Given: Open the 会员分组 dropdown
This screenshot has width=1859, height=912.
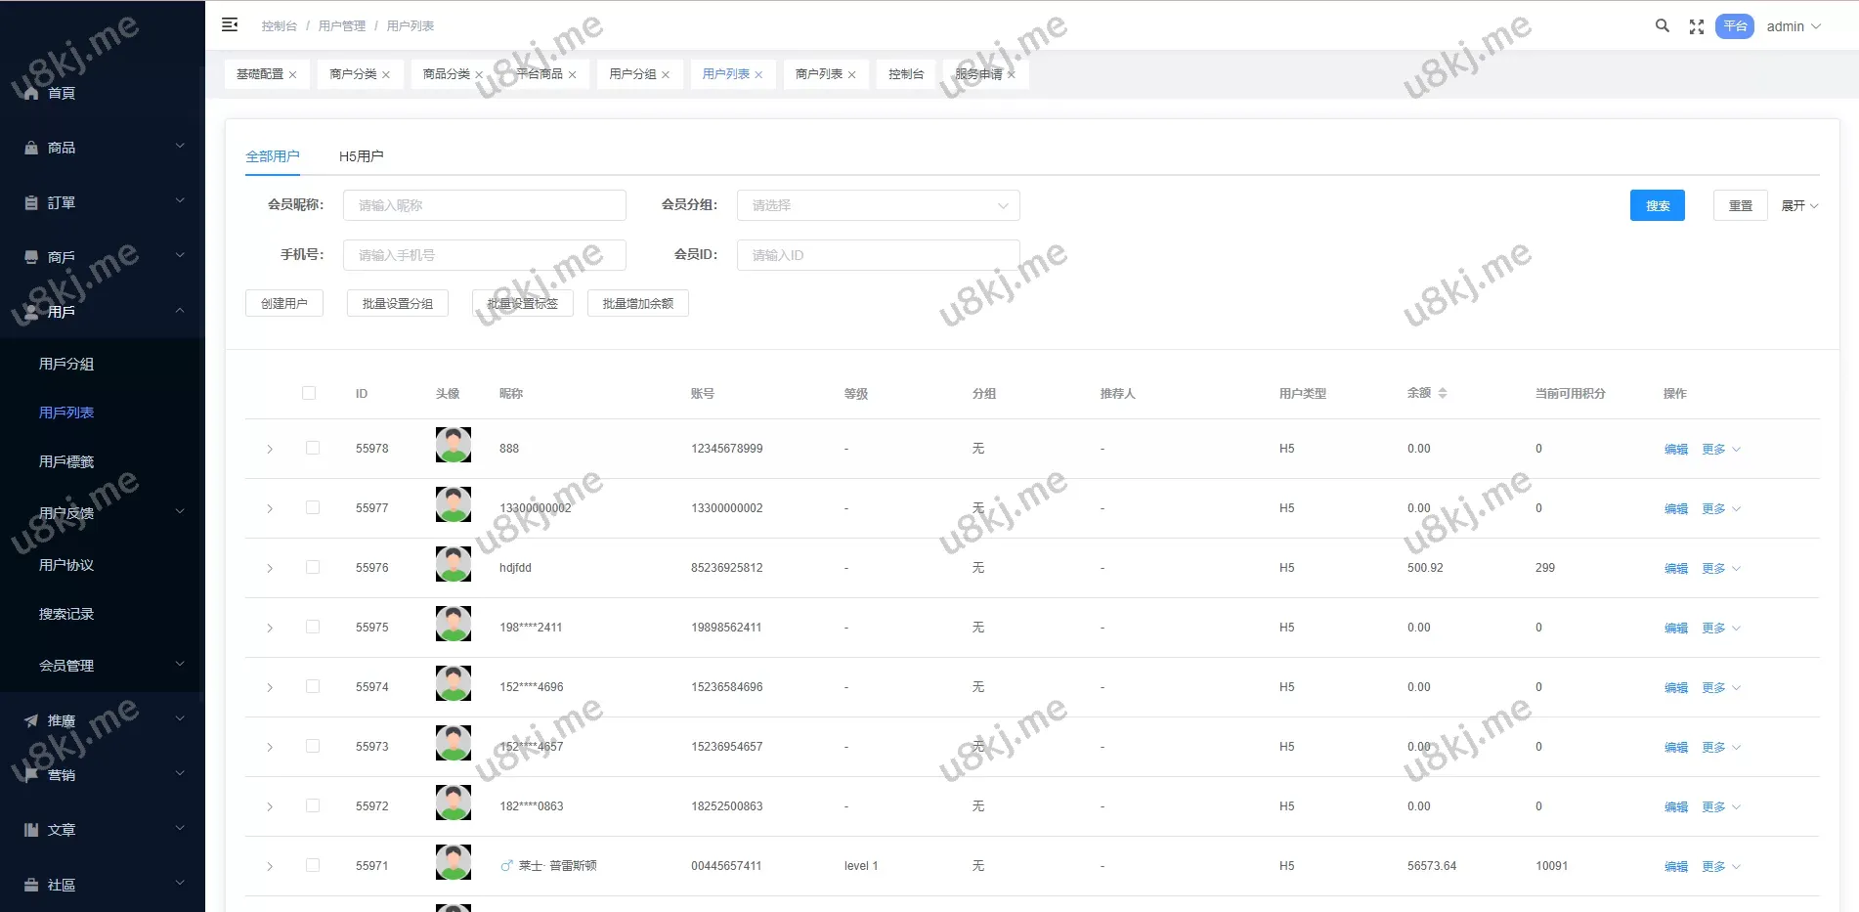Looking at the screenshot, I should (x=878, y=205).
